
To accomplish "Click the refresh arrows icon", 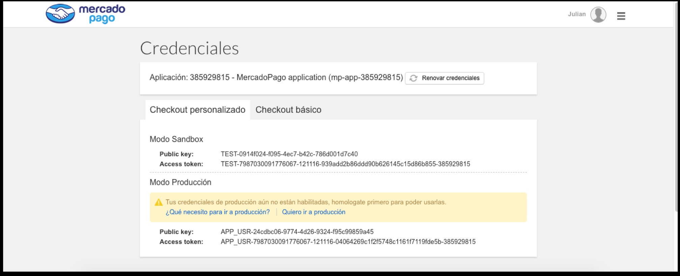I will [414, 78].
